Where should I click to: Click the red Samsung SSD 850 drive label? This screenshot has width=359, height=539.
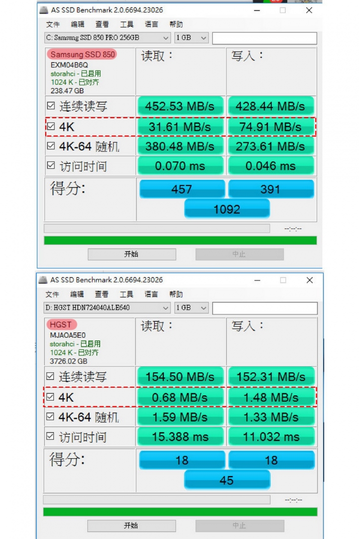(82, 54)
